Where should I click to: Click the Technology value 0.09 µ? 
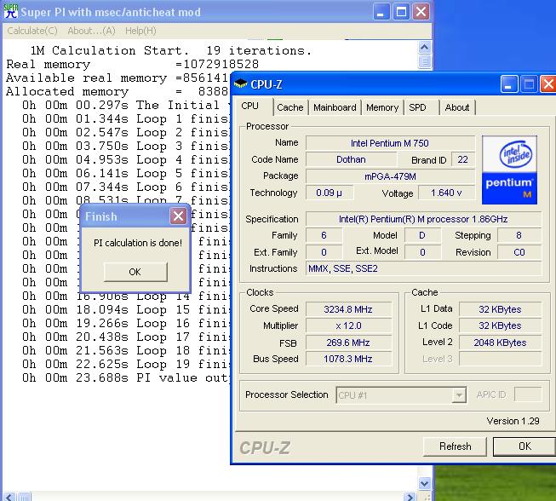[x=329, y=193]
